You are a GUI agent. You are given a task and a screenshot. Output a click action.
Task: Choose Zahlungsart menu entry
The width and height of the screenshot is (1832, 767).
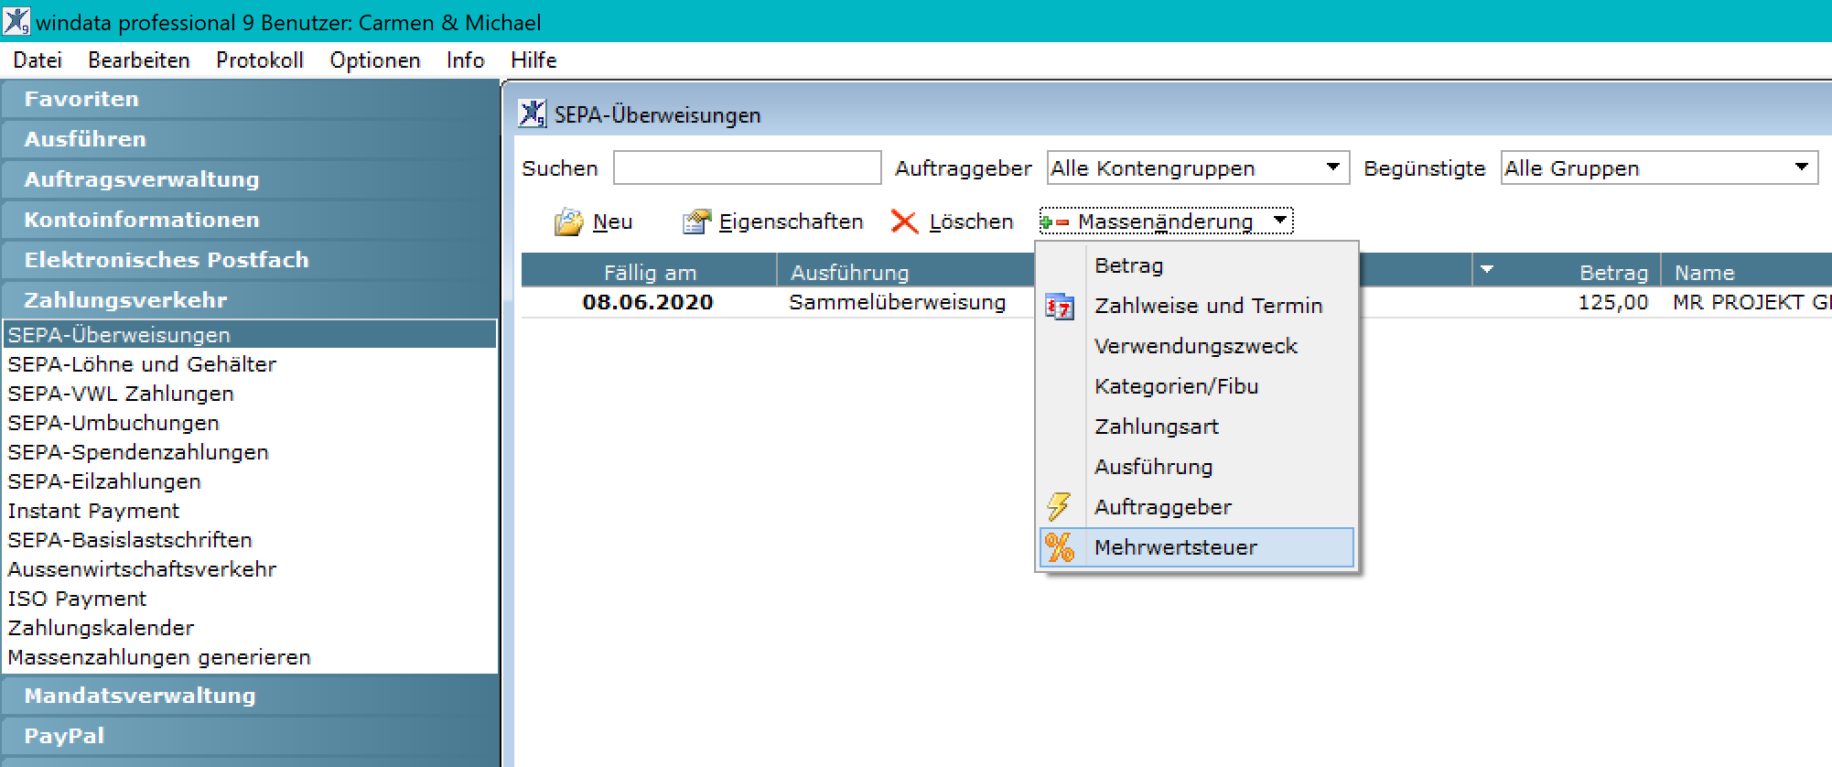point(1197,427)
